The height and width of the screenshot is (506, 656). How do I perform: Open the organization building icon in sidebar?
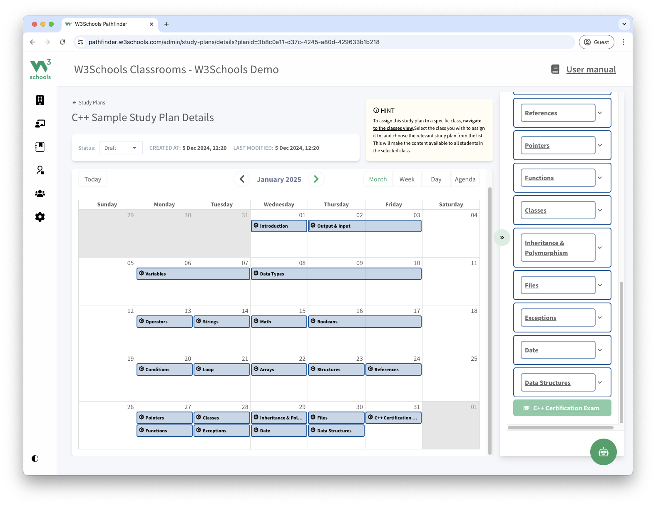click(40, 100)
